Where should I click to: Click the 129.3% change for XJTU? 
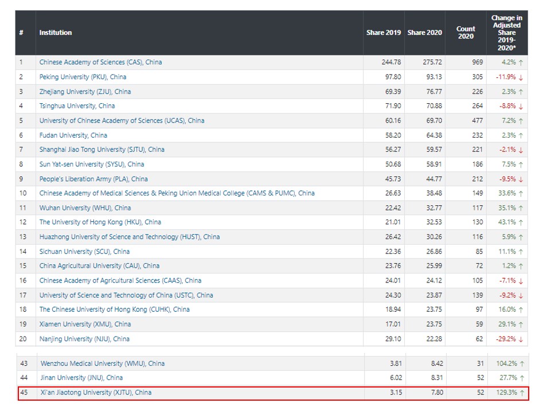507,392
